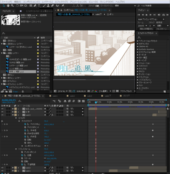170x174 pixels.
Task: Collapse the Transform group of sabi3
Action: [x=16, y=149]
